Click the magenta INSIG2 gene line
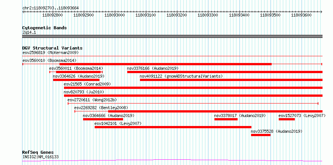 coord(172,160)
